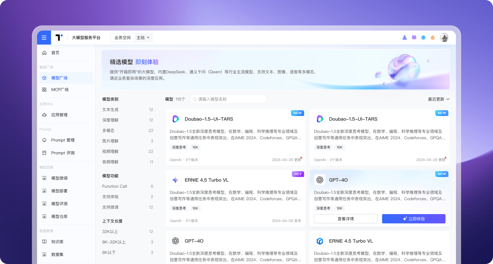The image size is (493, 264).
Task: Filter by Function Call capability
Action: point(128,186)
